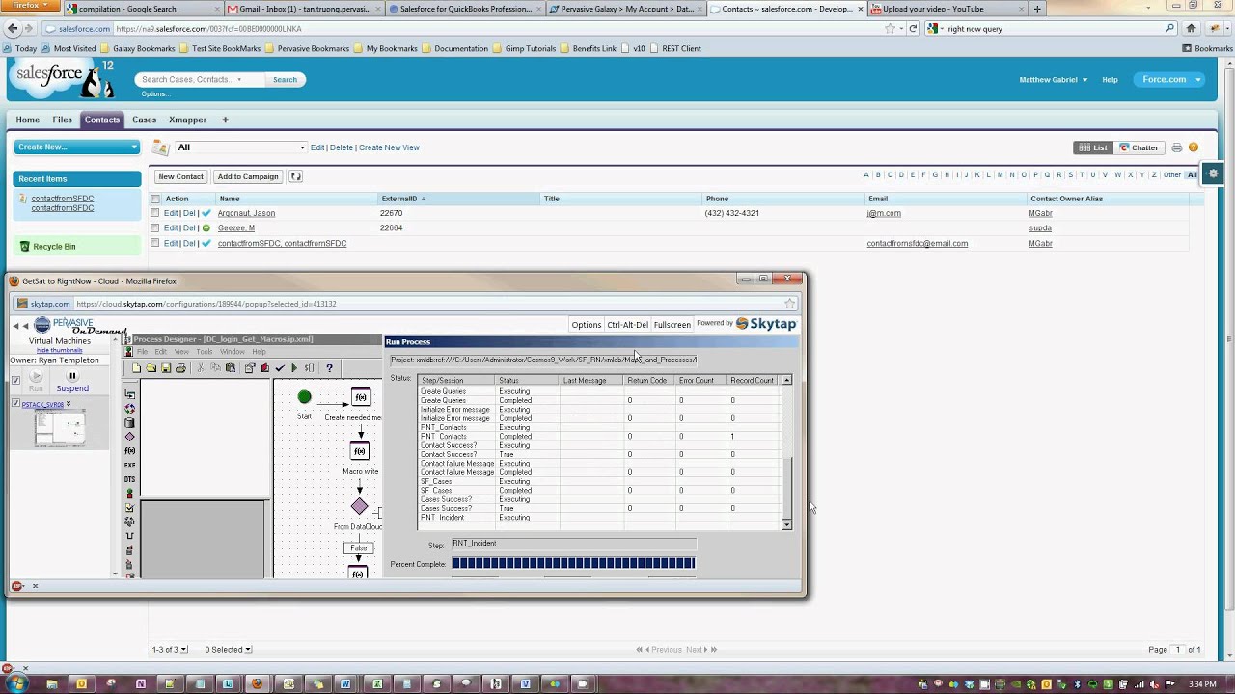Click the Search Cases, Contacts input field
1235x694 pixels.
click(x=199, y=79)
